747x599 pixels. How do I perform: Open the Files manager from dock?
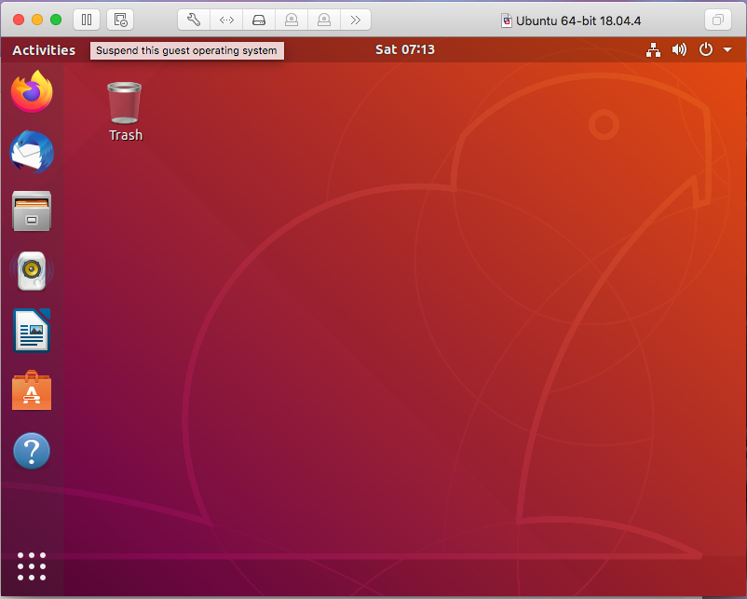(32, 211)
